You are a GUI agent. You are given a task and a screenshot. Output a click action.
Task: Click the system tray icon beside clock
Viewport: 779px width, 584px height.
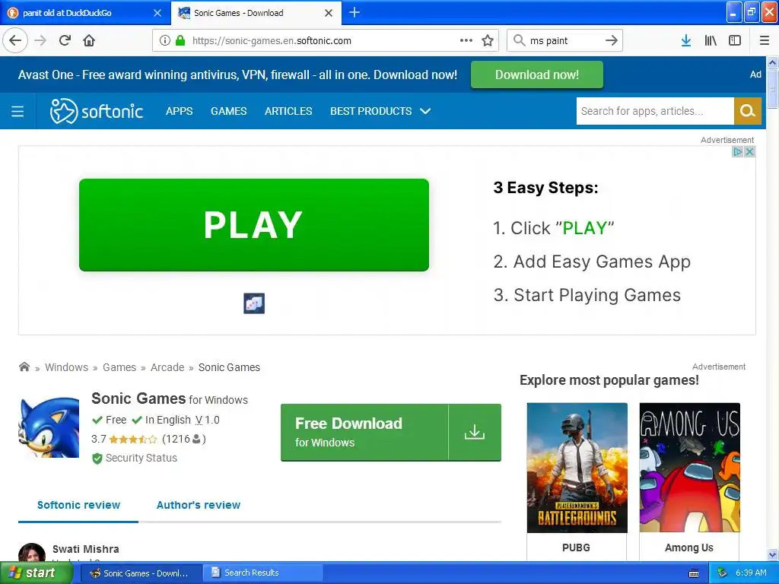point(723,573)
